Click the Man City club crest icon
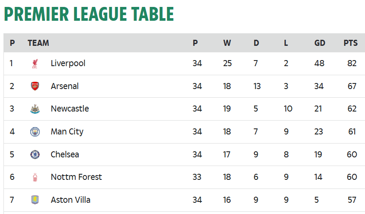365x214 pixels. click(x=35, y=132)
